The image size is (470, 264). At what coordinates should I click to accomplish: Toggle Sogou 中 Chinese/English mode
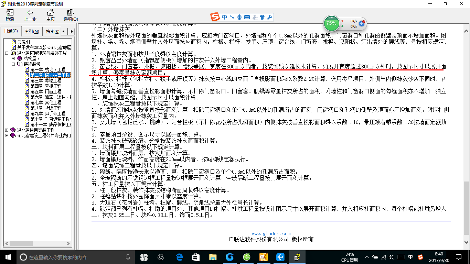(x=224, y=17)
